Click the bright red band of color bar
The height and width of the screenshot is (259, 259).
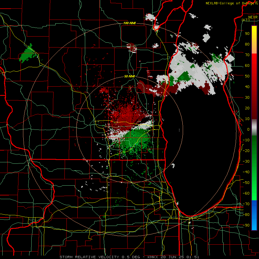[254, 59]
